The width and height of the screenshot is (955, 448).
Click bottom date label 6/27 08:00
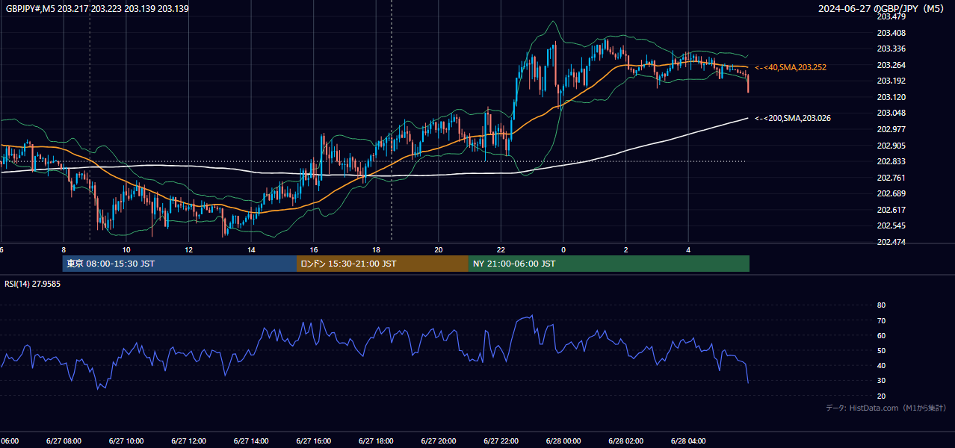pyautogui.click(x=64, y=441)
